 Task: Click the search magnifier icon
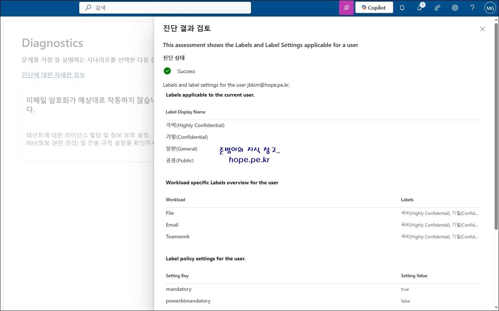tap(88, 8)
